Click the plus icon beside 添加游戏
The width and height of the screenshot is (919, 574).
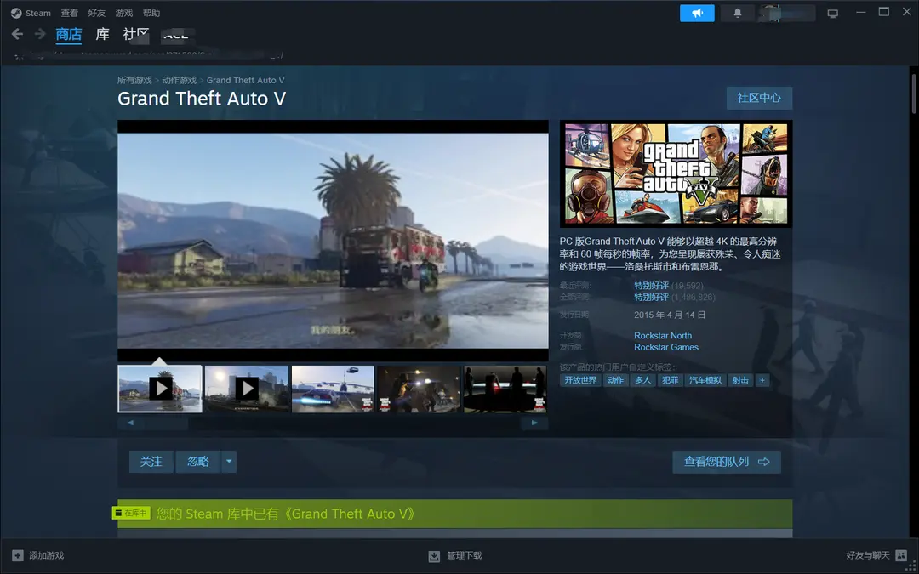tap(18, 555)
